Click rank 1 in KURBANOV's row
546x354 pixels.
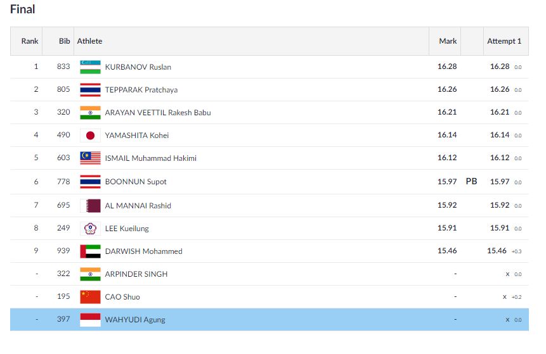pos(36,66)
